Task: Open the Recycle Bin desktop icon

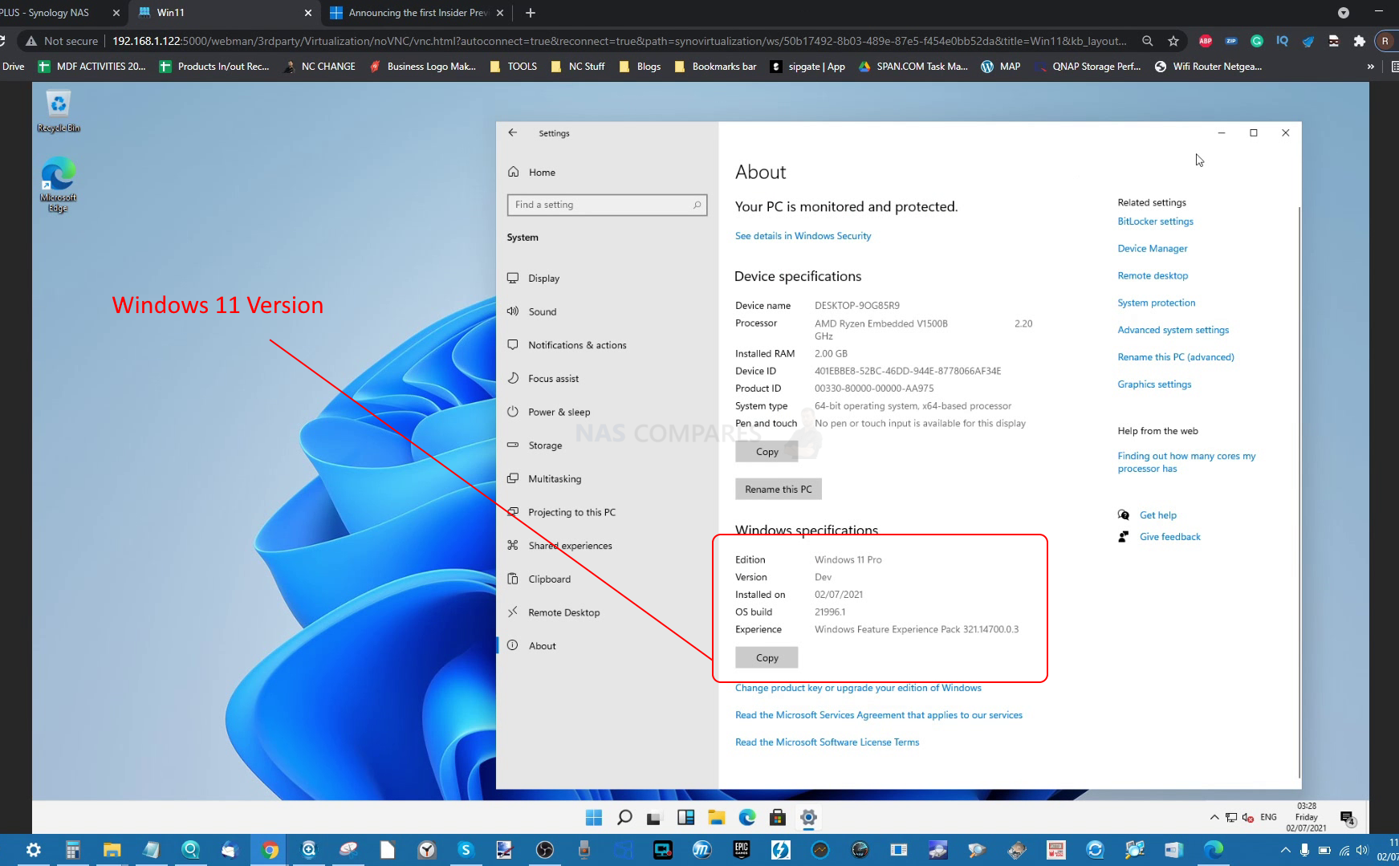Action: tap(58, 111)
